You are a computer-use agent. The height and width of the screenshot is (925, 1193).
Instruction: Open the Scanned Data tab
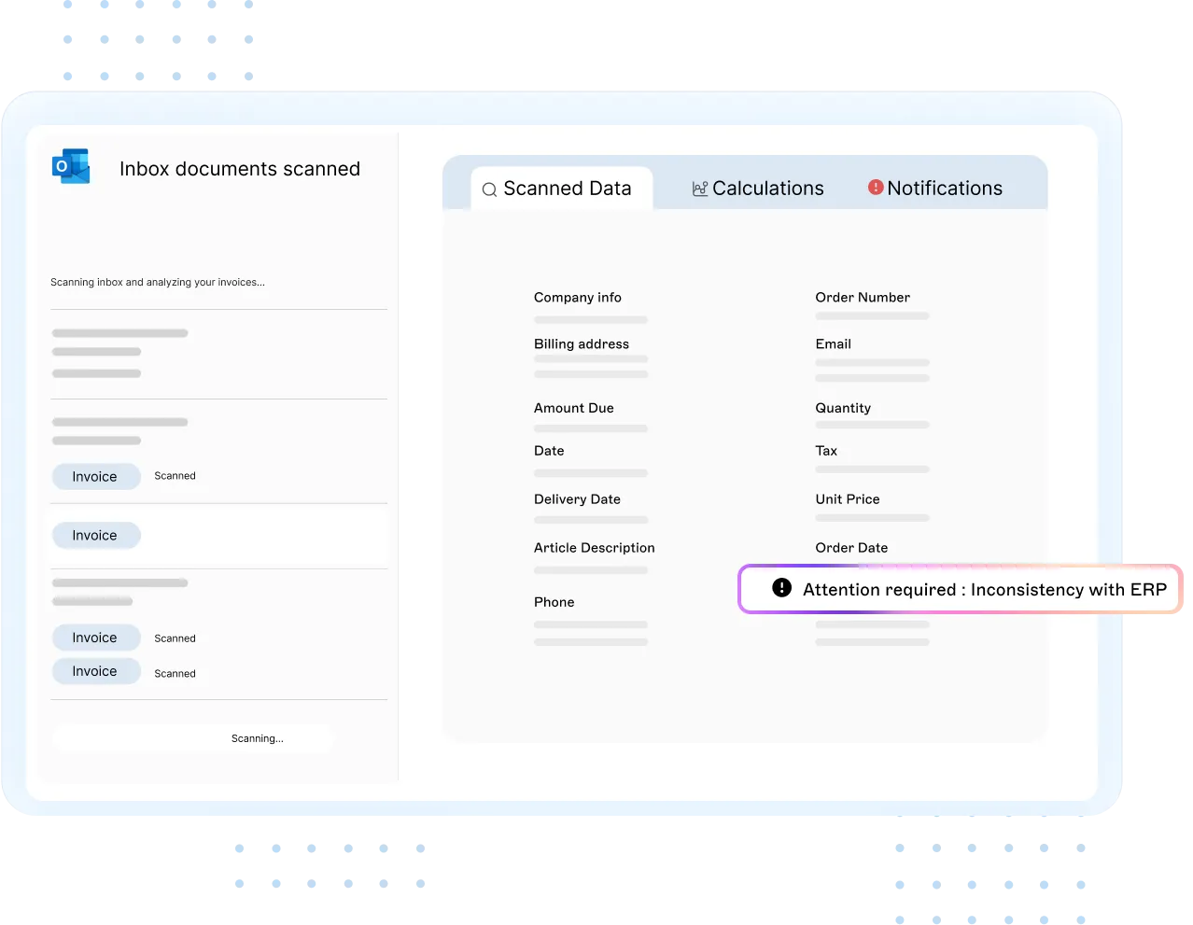(561, 189)
